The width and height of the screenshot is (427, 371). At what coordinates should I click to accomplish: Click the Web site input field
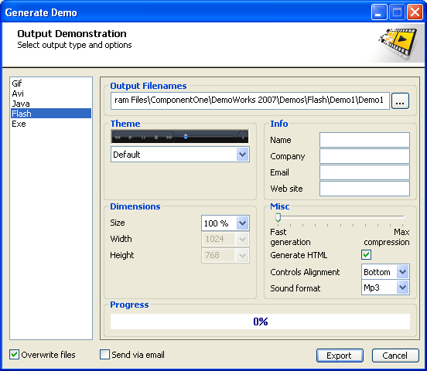point(364,189)
